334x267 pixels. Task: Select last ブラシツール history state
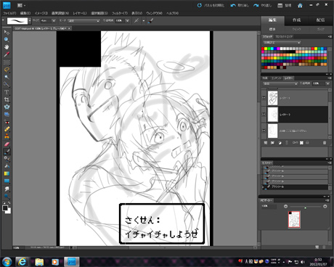coord(296,186)
